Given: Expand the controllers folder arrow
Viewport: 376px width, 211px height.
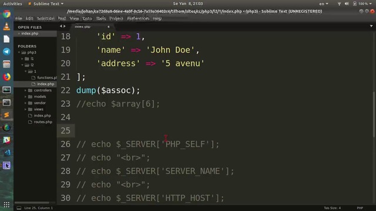Looking at the screenshot, I should click(x=25, y=90).
